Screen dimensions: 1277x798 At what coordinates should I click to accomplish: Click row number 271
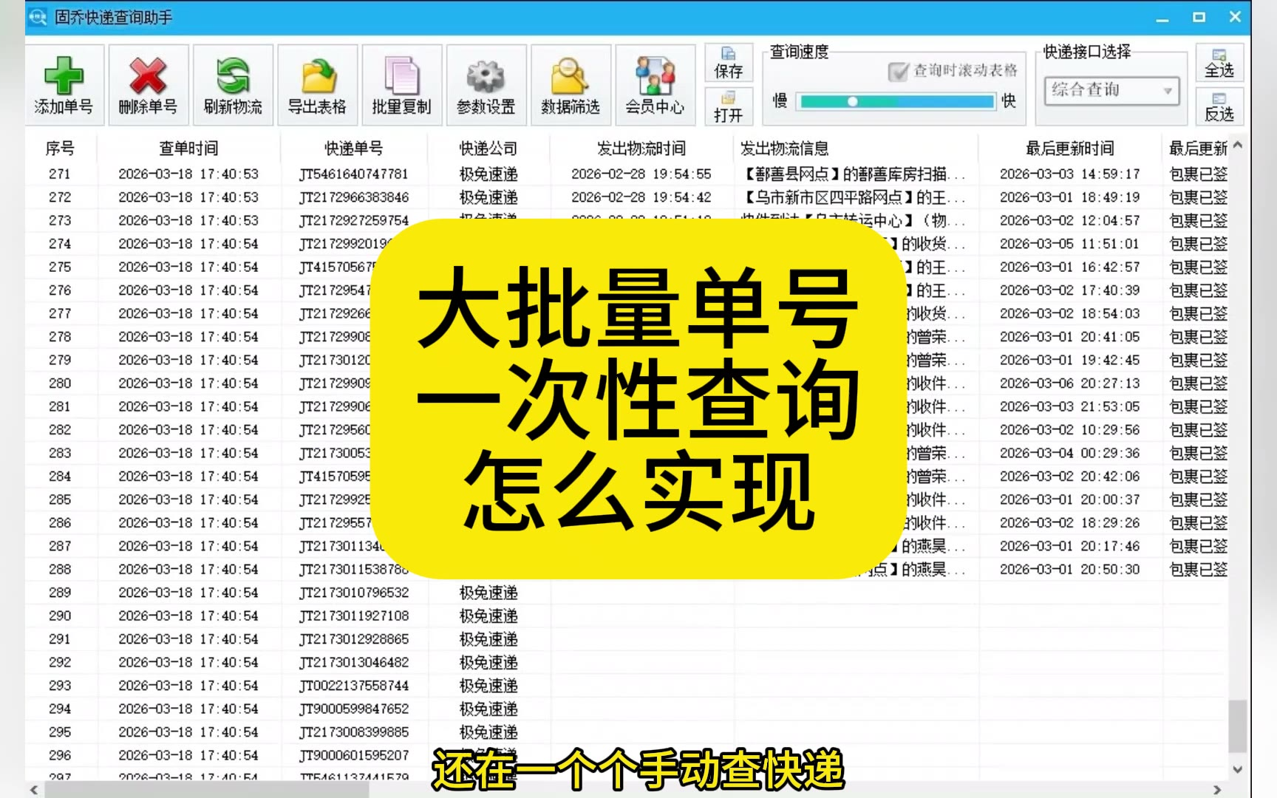coord(60,174)
